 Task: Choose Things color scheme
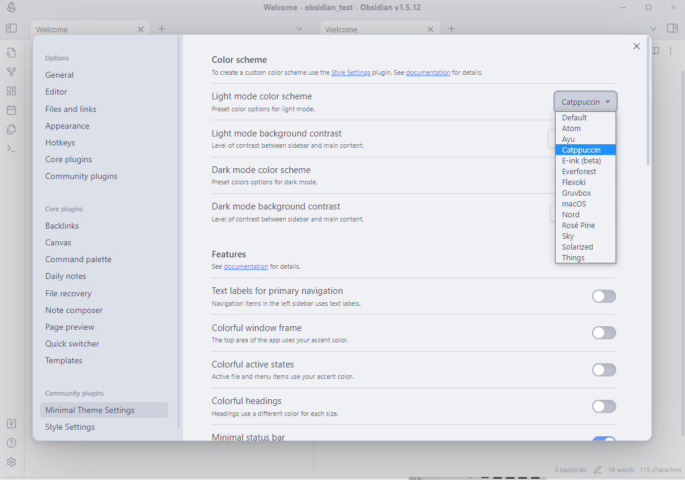(586, 258)
